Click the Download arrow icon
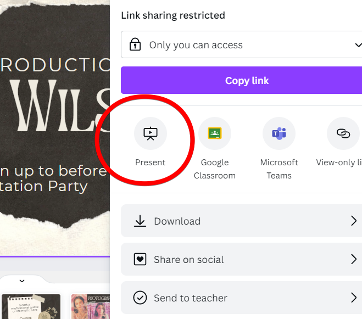This screenshot has width=362, height=319. (x=140, y=221)
